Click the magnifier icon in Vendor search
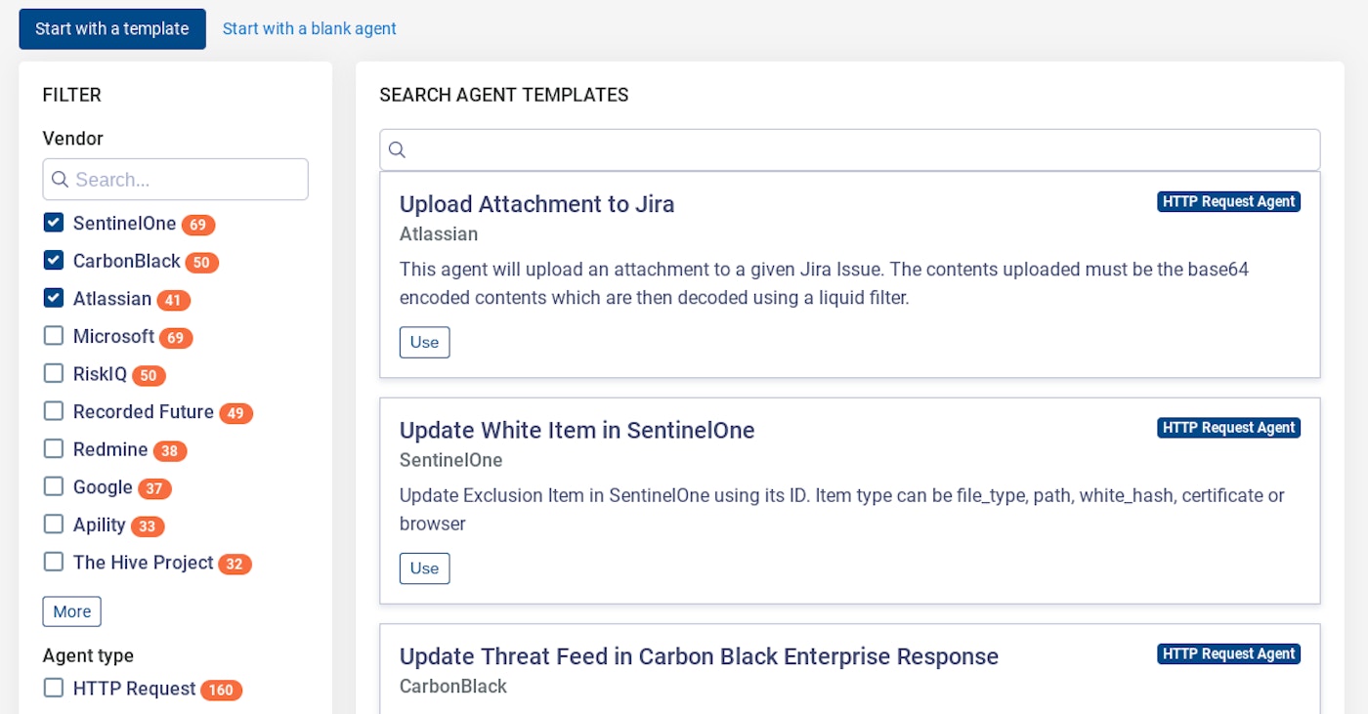1368x714 pixels. (x=60, y=180)
